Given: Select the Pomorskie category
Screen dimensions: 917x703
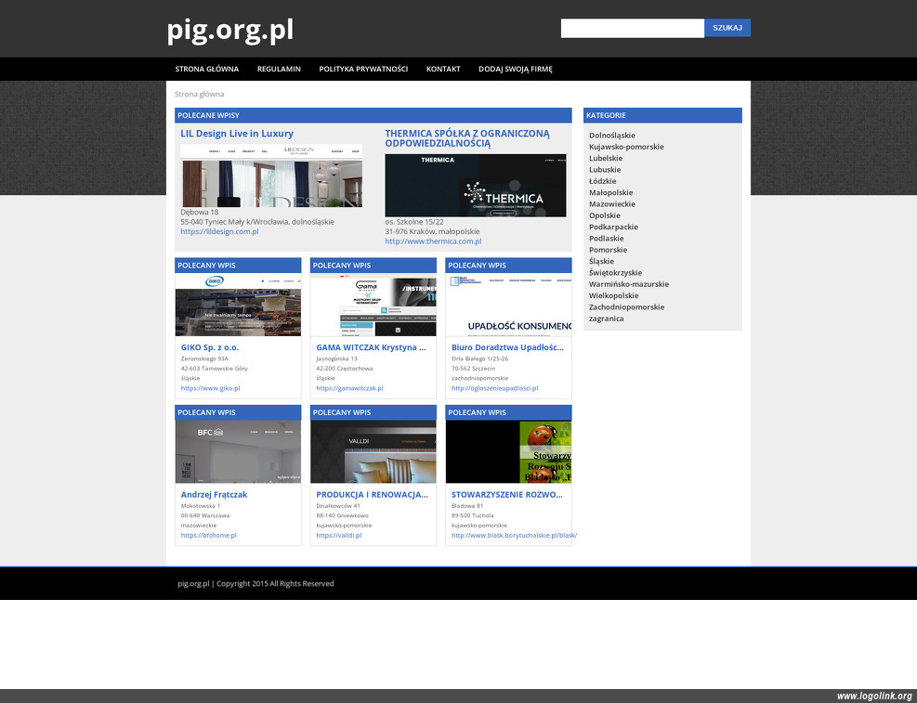Looking at the screenshot, I should (608, 250).
